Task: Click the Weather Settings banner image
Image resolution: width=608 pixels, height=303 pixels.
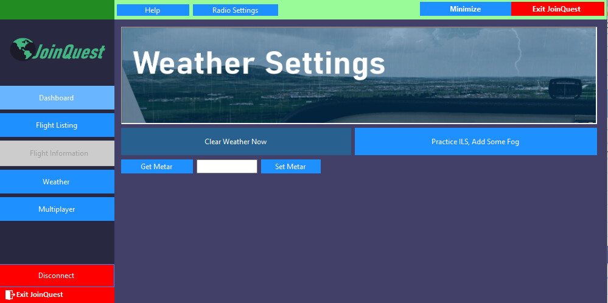Action: click(x=359, y=75)
